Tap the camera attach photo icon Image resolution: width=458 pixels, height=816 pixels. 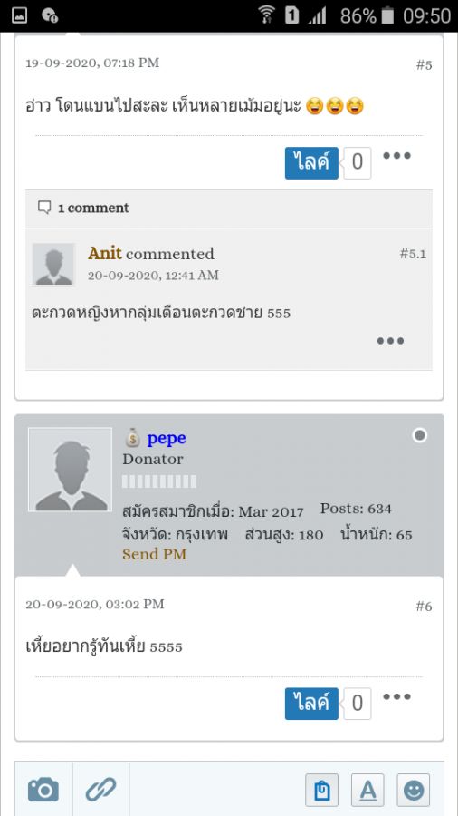(43, 790)
